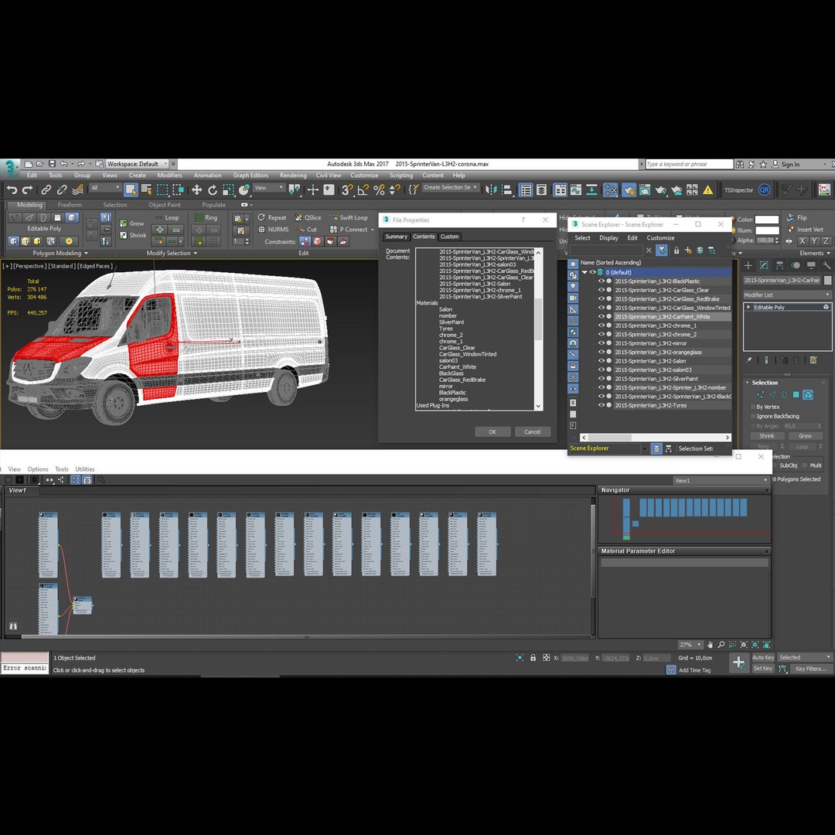Choose the Select and Rotate tool
This screenshot has width=835, height=835.
pos(213,189)
